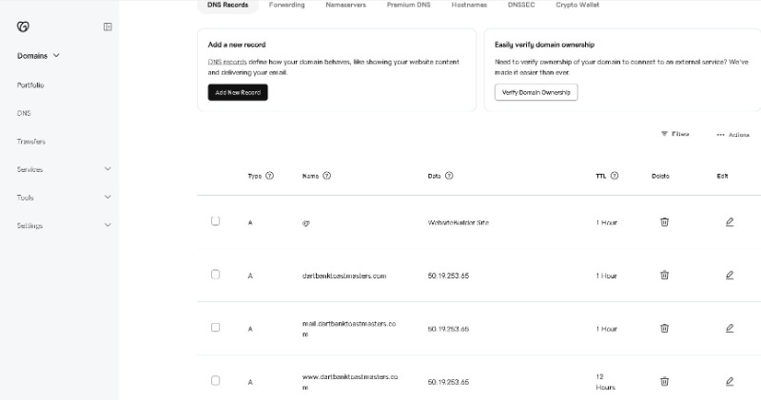Edit the www.dartbanktoastmasters.com record
The image size is (761, 400).
(730, 382)
